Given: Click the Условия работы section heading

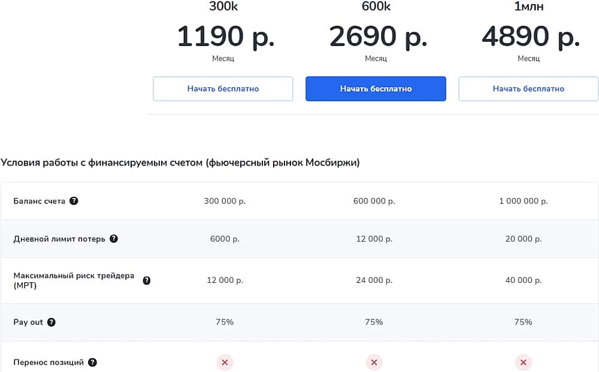Looking at the screenshot, I should tap(180, 163).
